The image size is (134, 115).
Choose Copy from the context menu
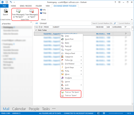click(x=72, y=36)
